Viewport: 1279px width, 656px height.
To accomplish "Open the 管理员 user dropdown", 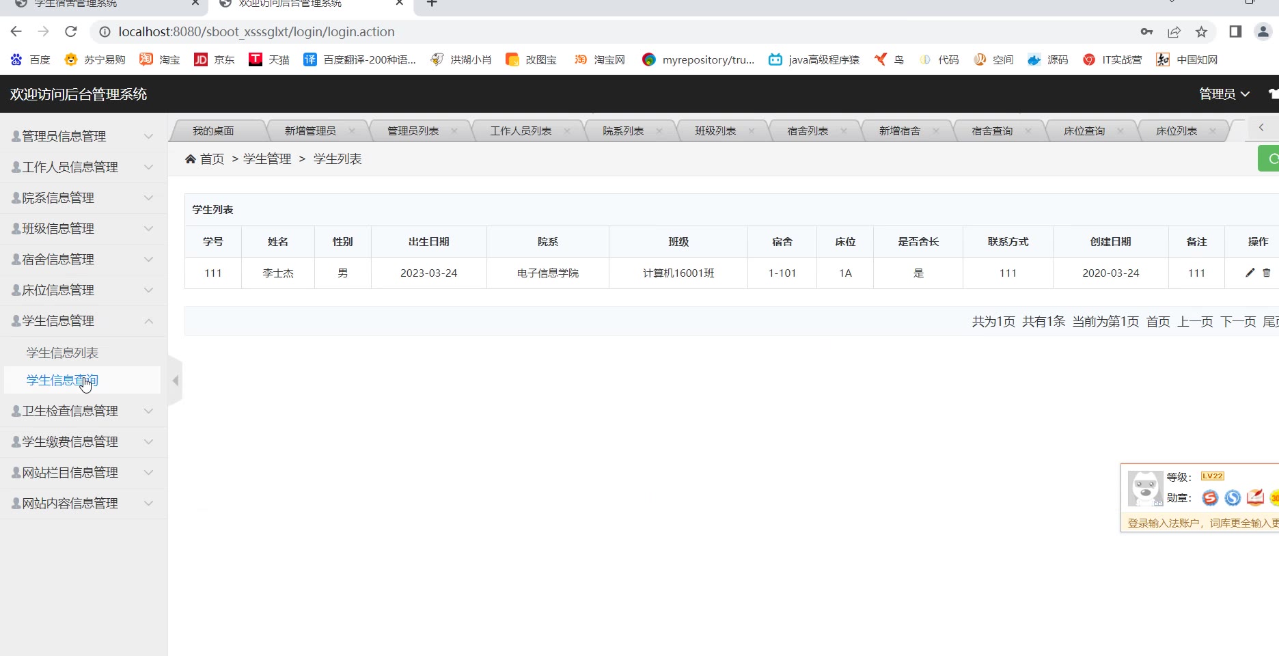I will click(1224, 94).
